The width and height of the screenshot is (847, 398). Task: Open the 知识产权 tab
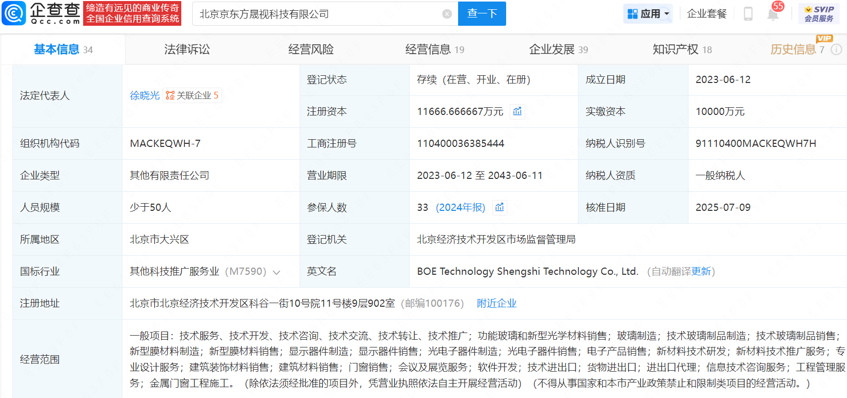click(x=676, y=49)
